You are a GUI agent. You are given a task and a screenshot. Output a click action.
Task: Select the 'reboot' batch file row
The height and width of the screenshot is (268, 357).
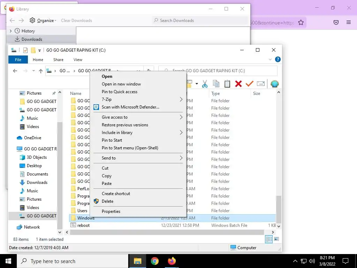point(172,225)
